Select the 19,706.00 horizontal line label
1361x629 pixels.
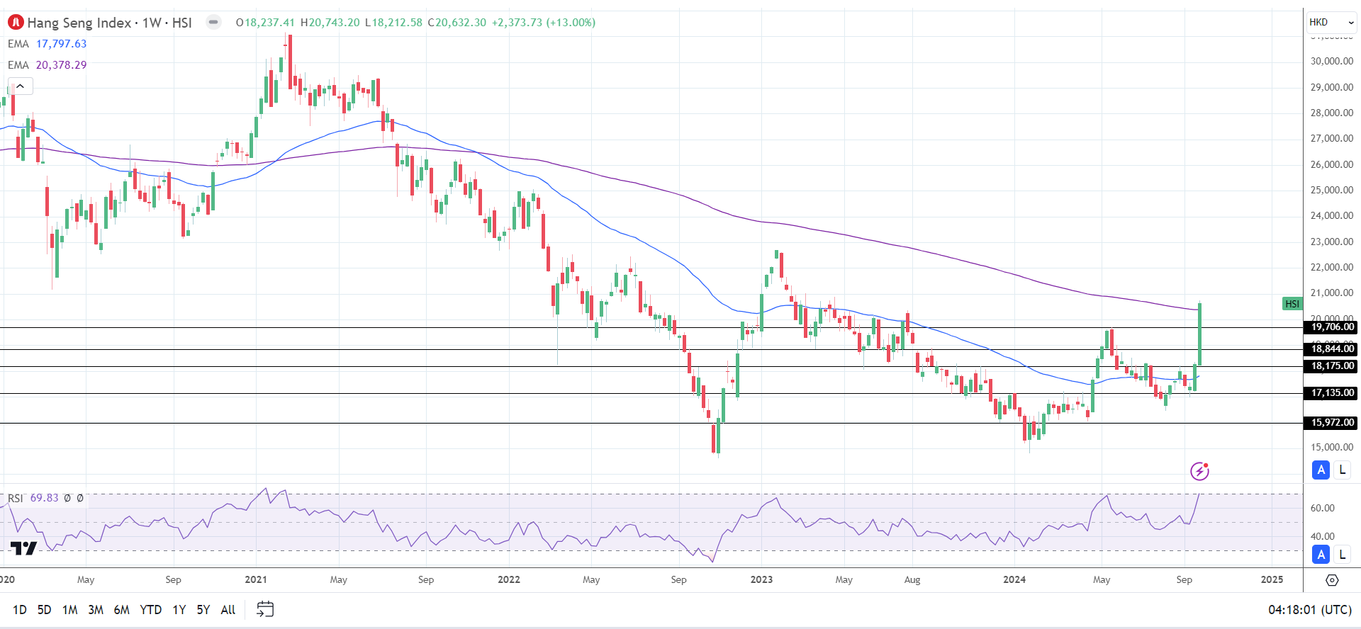[x=1332, y=327]
